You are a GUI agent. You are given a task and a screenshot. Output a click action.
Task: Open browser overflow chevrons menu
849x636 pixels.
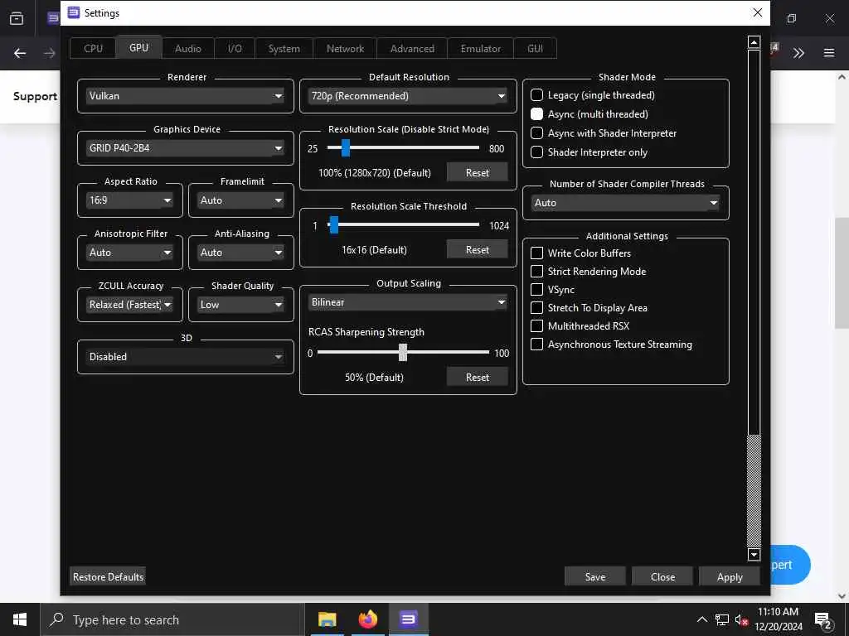coord(798,53)
